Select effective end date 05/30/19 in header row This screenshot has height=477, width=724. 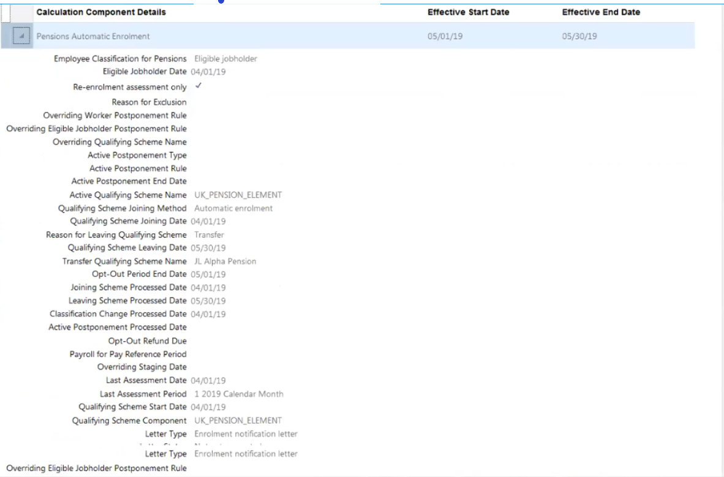[x=579, y=37]
